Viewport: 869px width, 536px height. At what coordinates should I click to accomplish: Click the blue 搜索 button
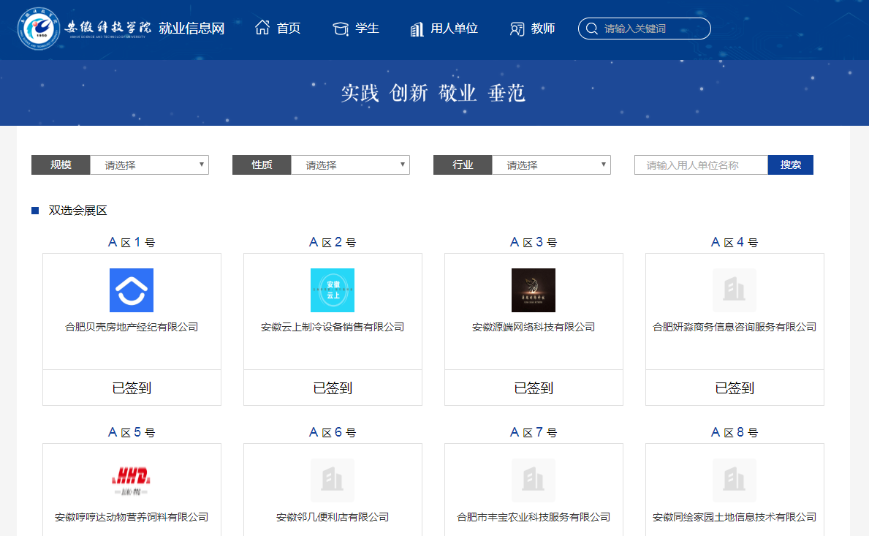[790, 165]
